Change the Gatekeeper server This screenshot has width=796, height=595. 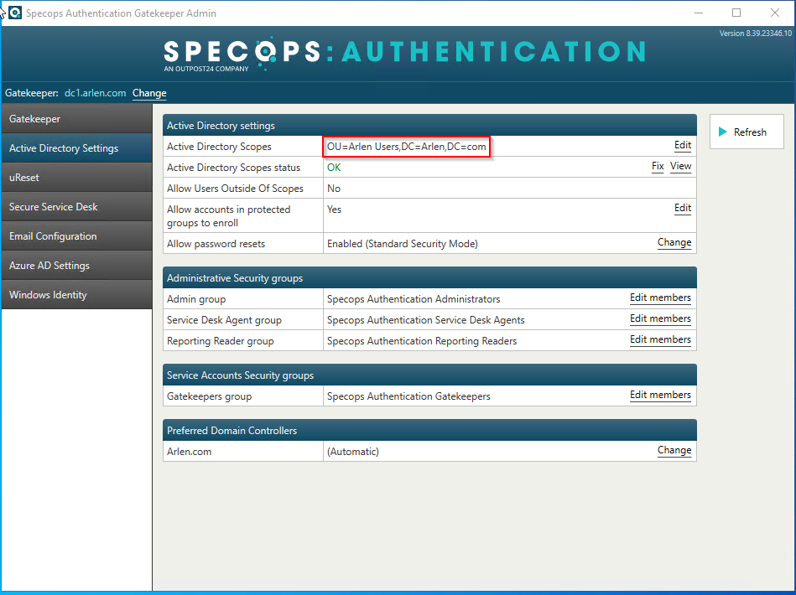[x=149, y=93]
